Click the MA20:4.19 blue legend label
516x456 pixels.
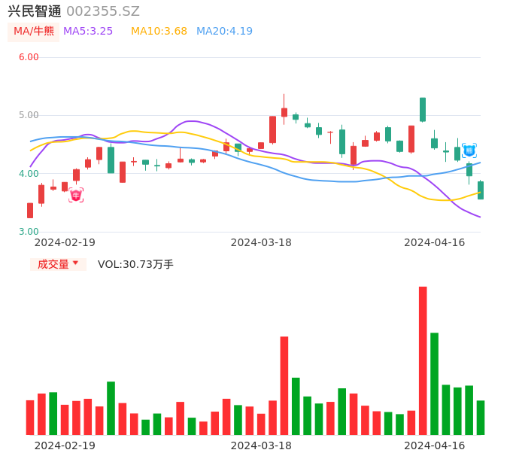point(224,32)
